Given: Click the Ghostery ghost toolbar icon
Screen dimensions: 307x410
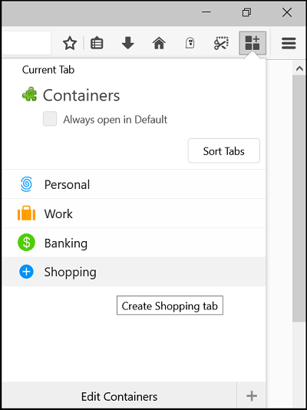Looking at the screenshot, I should pos(190,44).
